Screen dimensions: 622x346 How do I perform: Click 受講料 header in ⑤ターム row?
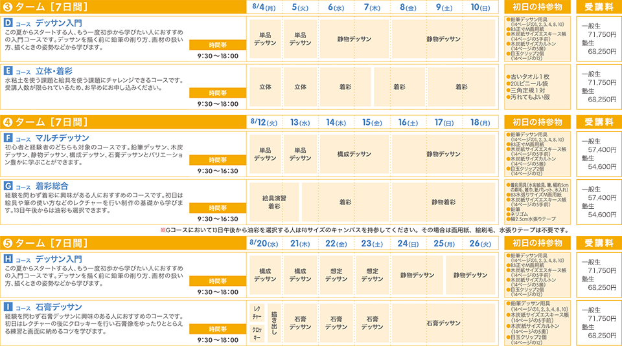[599, 243]
